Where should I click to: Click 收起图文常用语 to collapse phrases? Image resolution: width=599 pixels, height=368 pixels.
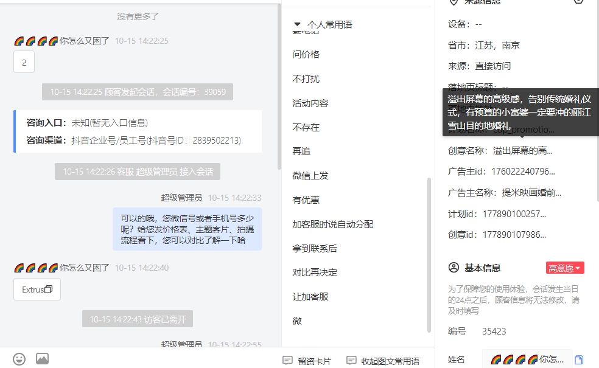pos(383,361)
